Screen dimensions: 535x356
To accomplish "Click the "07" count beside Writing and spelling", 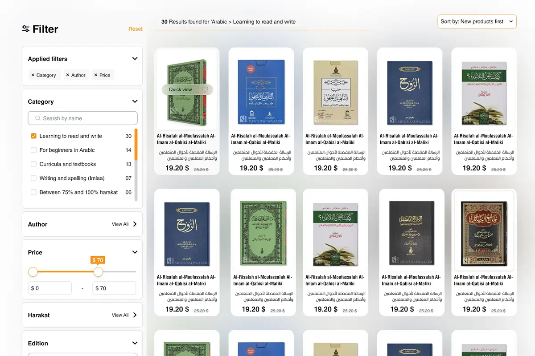I will tap(128, 178).
